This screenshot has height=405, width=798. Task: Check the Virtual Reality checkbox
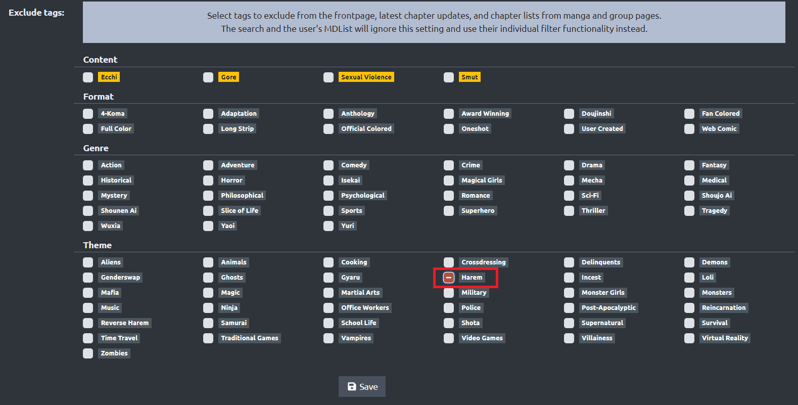[x=689, y=338]
